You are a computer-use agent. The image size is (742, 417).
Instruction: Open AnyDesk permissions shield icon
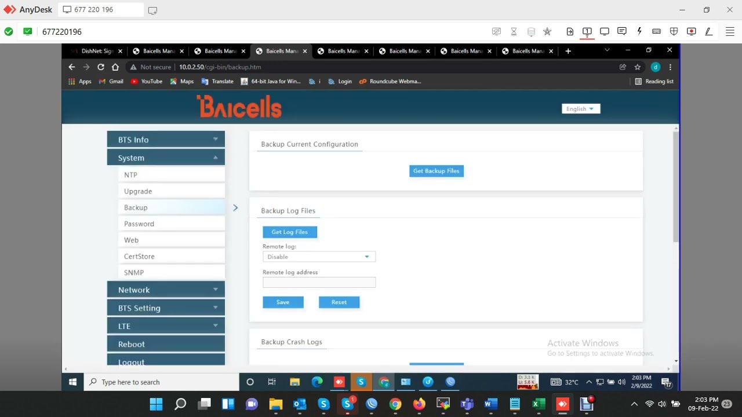[674, 31]
